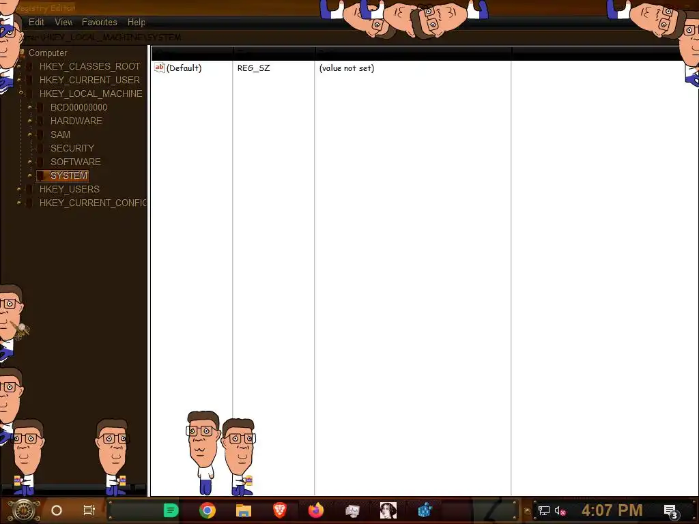Select the SAM key label
Image resolution: width=699 pixels, height=524 pixels.
tap(60, 134)
